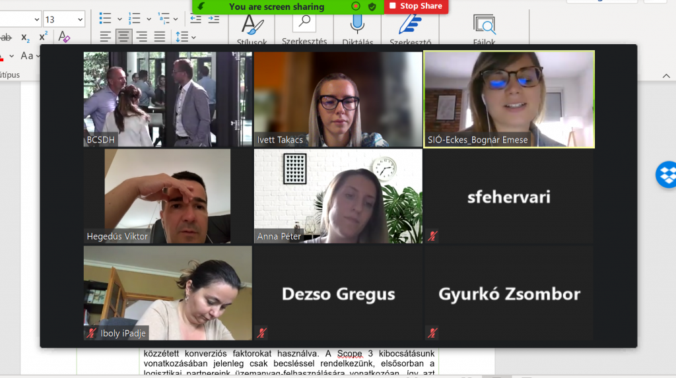676x378 pixels.
Task: Start Dictation (Diktálás) microphone icon
Action: [357, 24]
